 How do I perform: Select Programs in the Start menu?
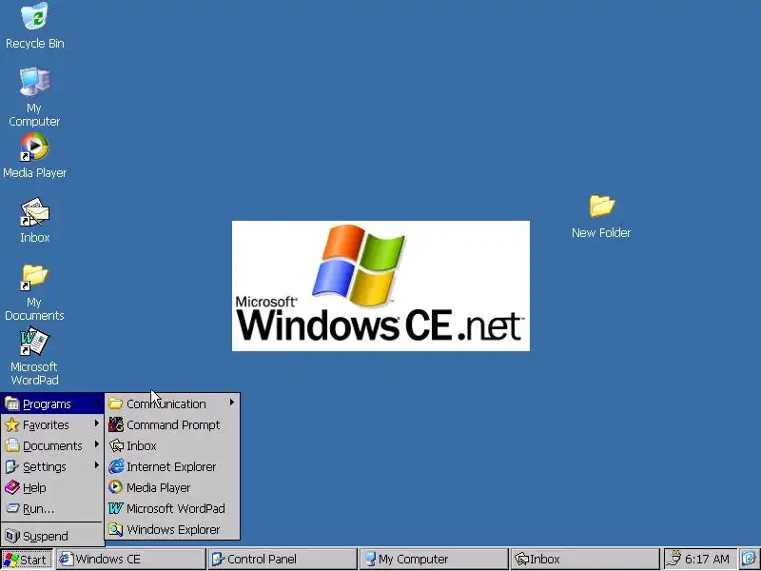click(52, 404)
